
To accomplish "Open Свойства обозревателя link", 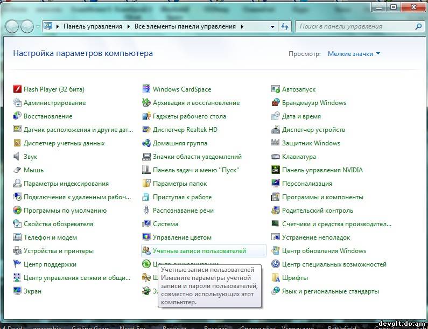I will tap(59, 224).
